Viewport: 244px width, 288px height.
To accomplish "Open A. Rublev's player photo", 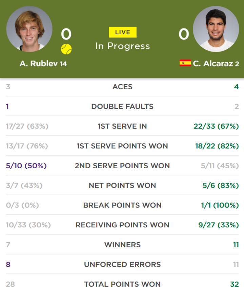I will [x=29, y=29].
